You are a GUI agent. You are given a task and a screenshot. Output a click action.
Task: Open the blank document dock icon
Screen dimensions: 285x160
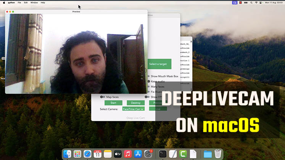click(193, 154)
